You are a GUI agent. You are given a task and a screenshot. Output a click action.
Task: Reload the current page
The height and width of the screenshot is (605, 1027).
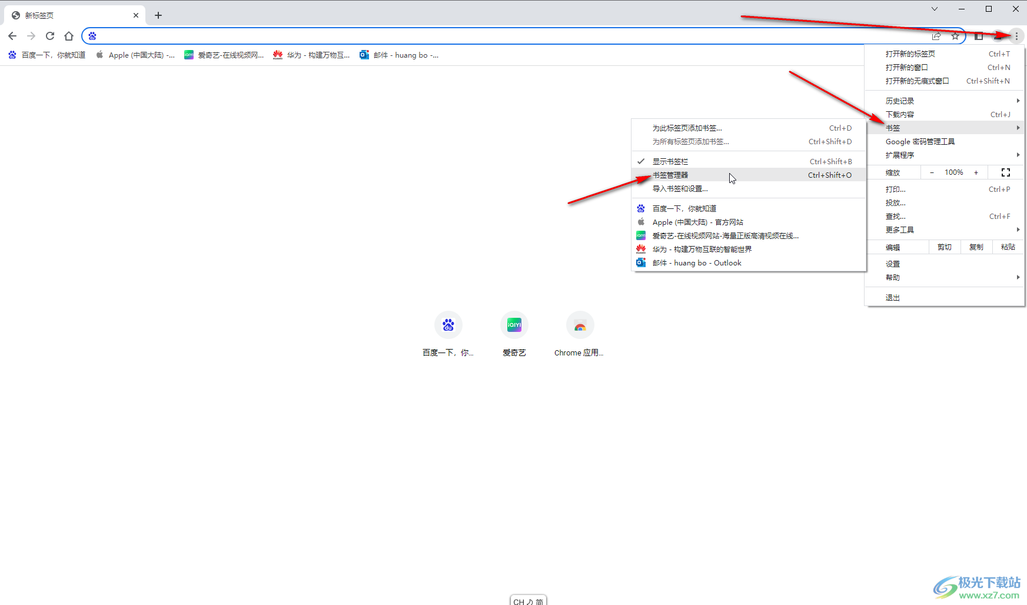[x=50, y=36]
